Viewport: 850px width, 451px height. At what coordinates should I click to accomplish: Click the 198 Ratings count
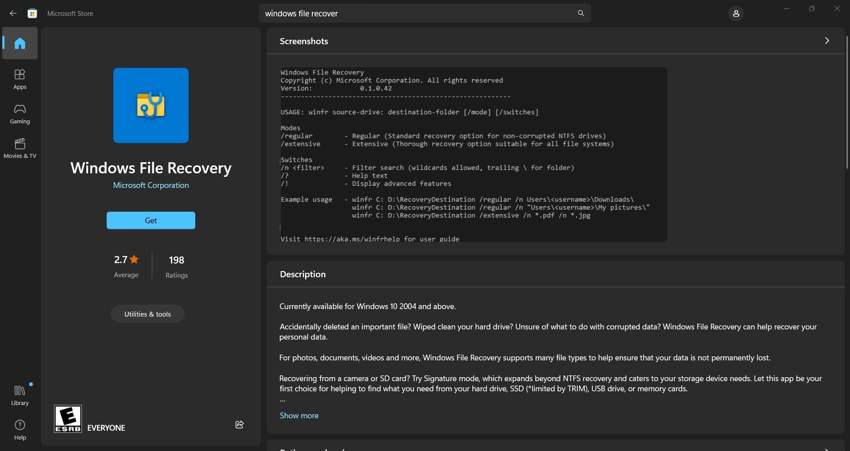tap(177, 266)
